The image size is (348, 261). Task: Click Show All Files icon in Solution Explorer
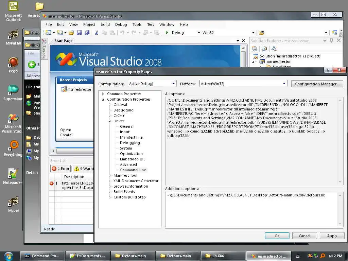264,48
